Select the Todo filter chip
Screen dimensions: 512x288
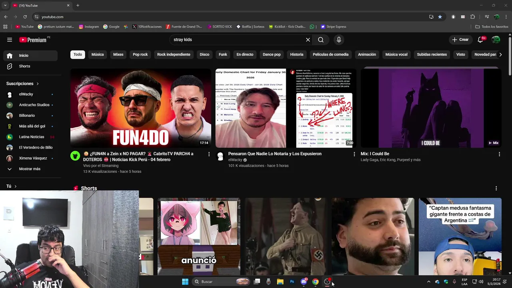78,54
